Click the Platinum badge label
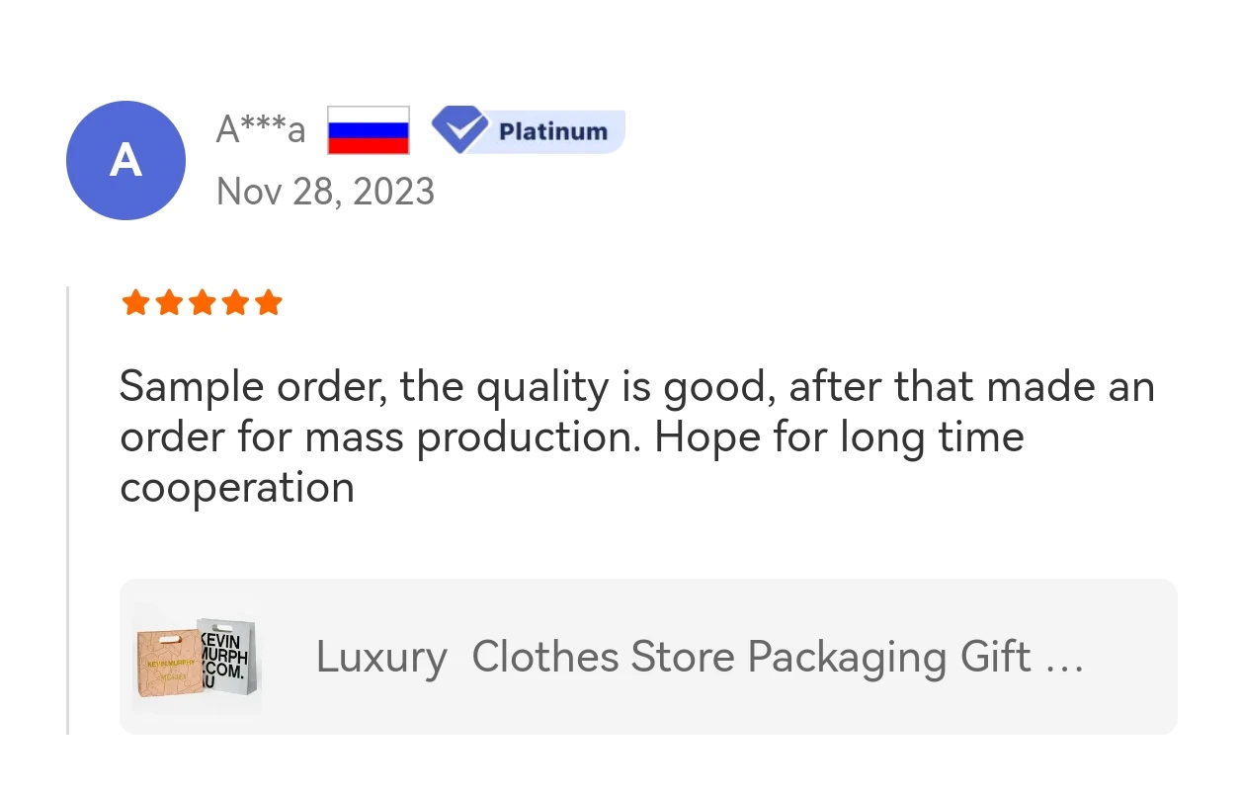1241x792 pixels. click(x=552, y=131)
